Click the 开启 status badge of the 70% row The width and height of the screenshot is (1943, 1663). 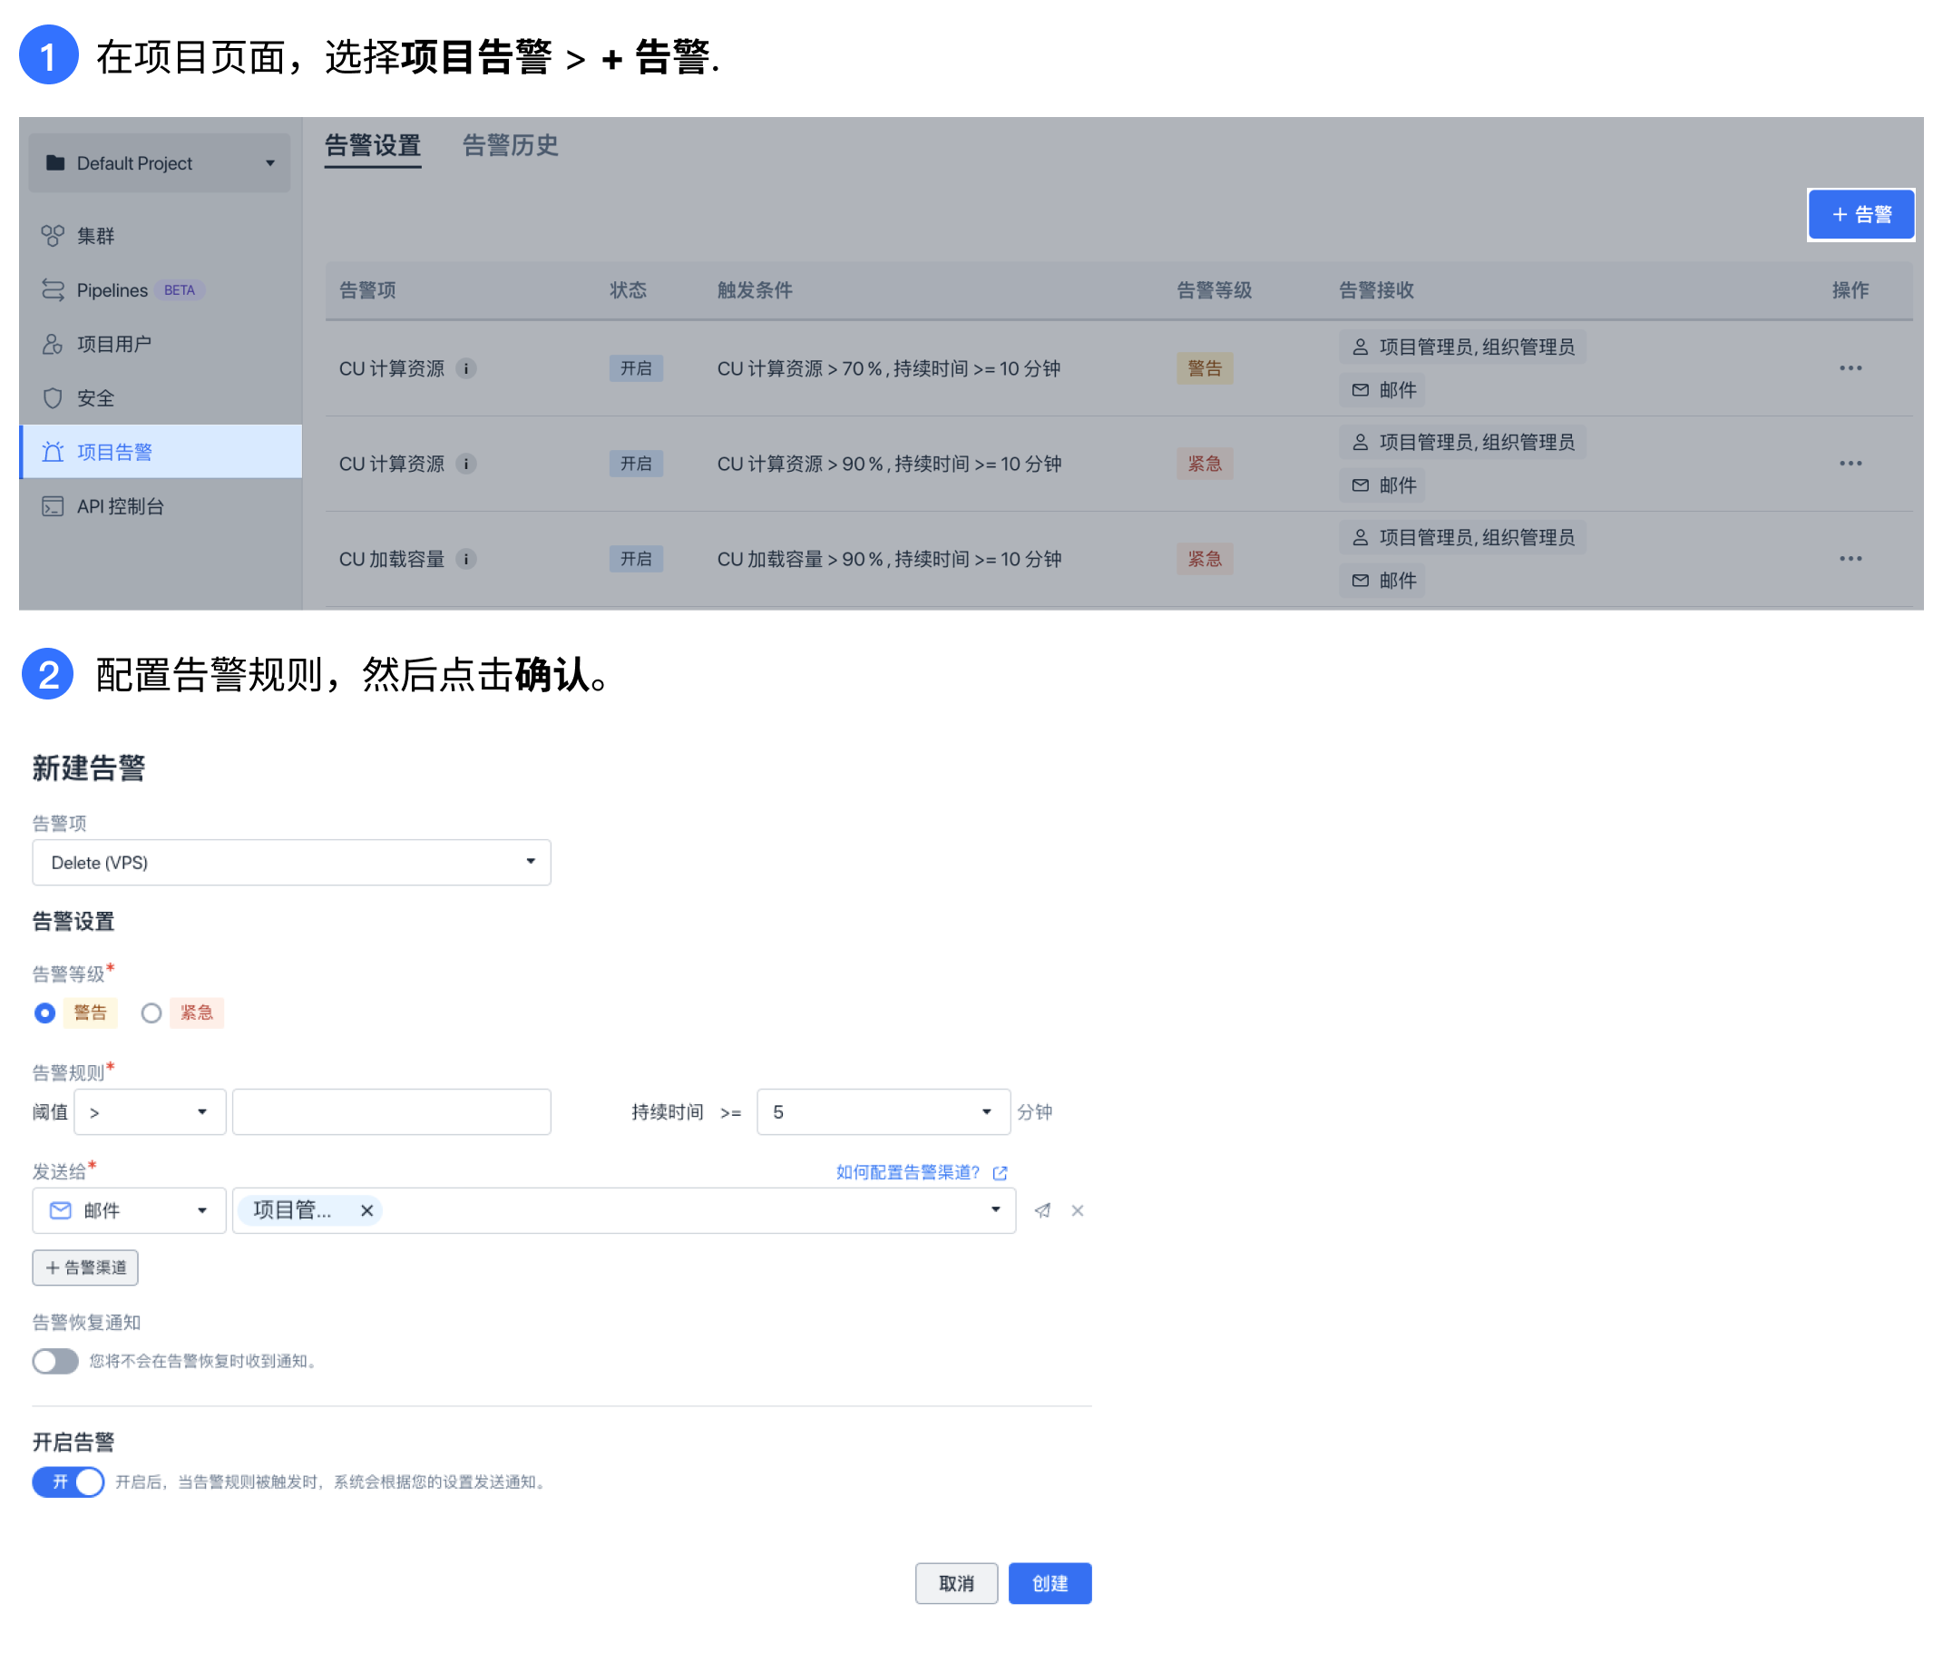(x=636, y=368)
